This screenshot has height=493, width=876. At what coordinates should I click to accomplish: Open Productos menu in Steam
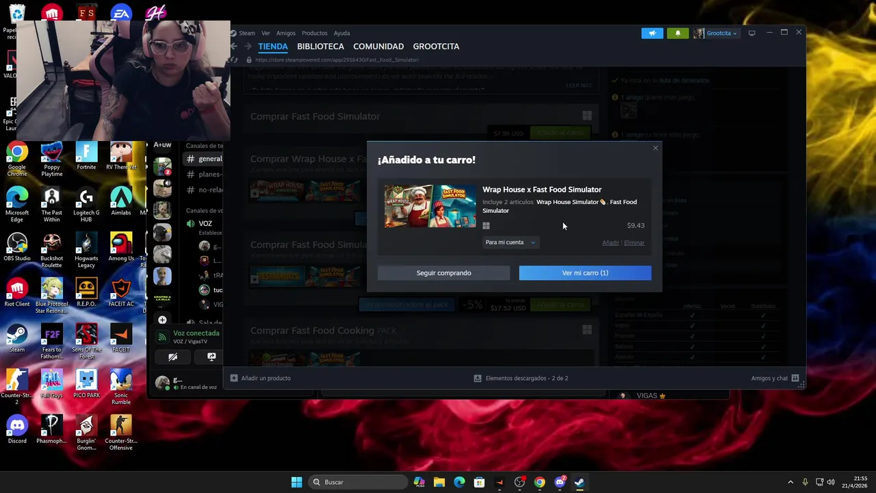[314, 33]
